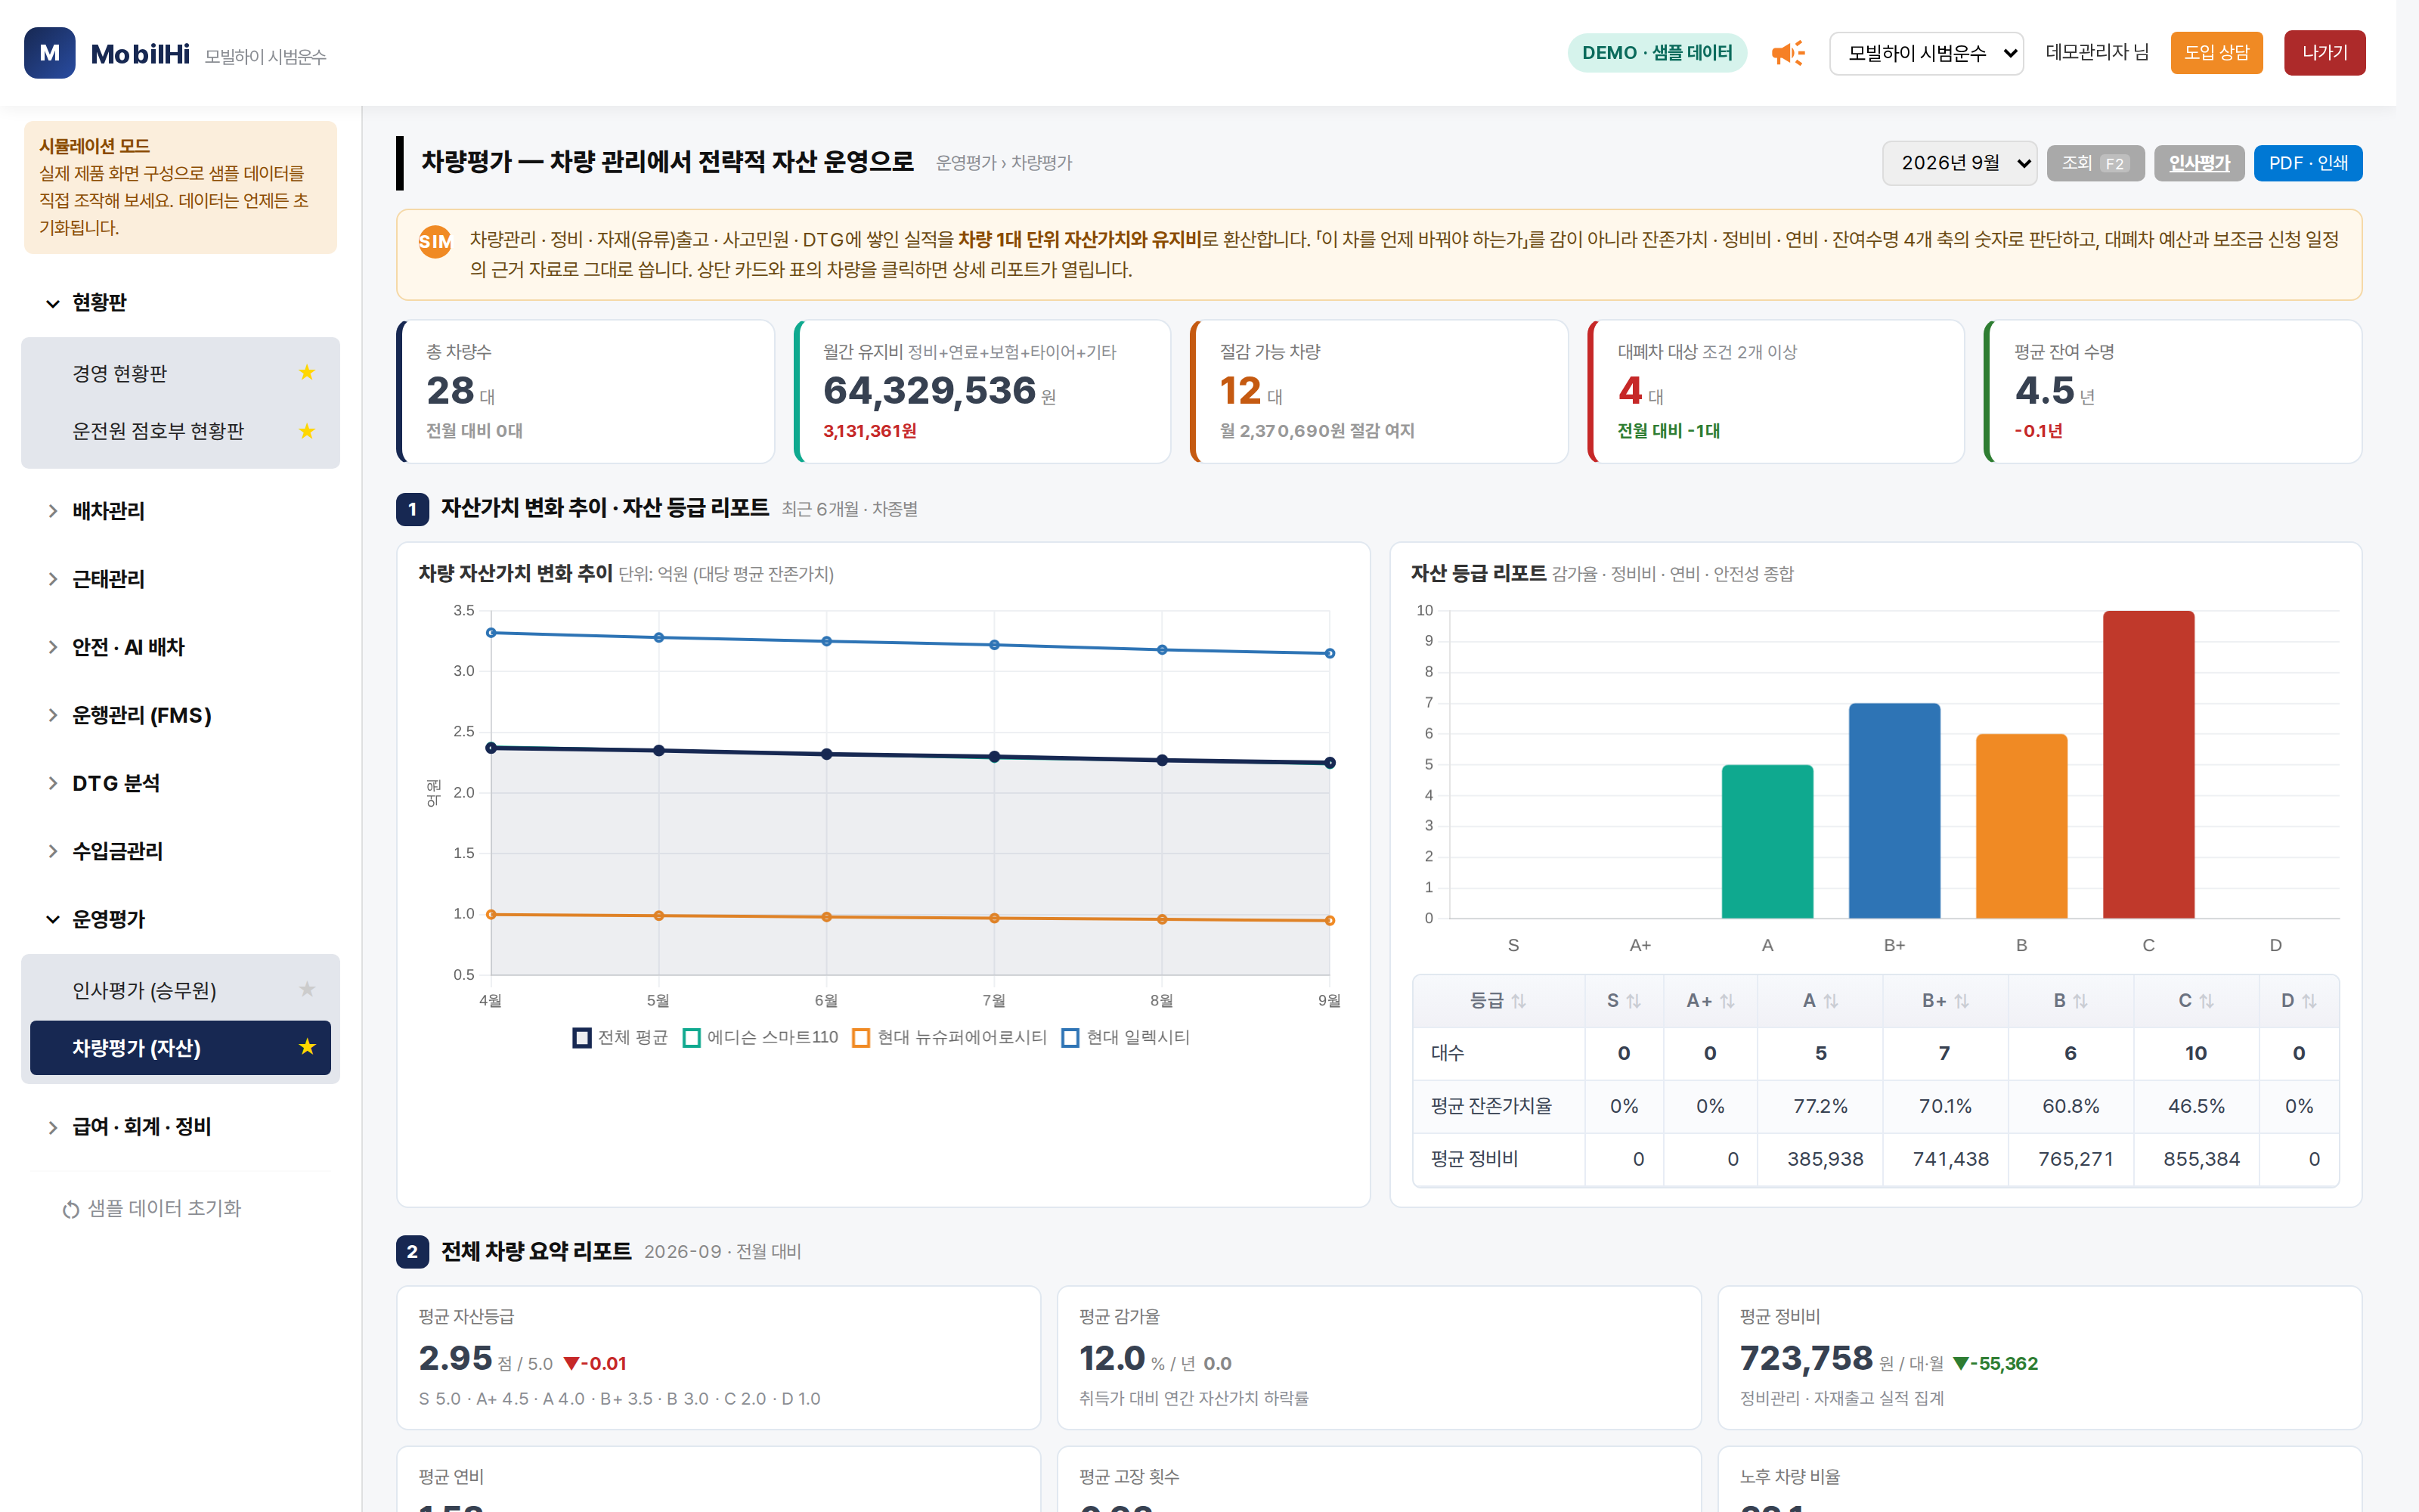Toggle favorite star for 차량평가 (자산)
The width and height of the screenshot is (2419, 1512).
pos(307,1047)
